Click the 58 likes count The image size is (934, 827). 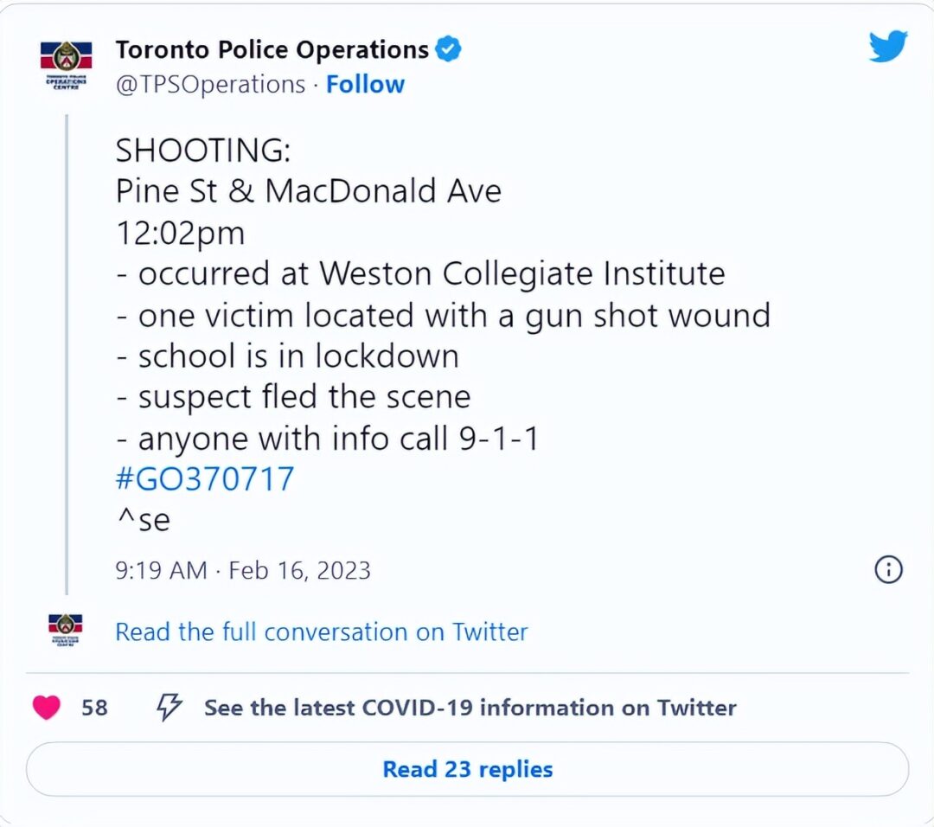[95, 708]
